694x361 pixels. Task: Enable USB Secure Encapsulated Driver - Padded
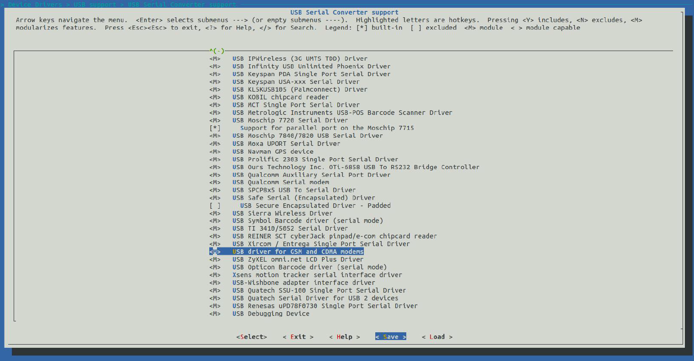click(215, 206)
